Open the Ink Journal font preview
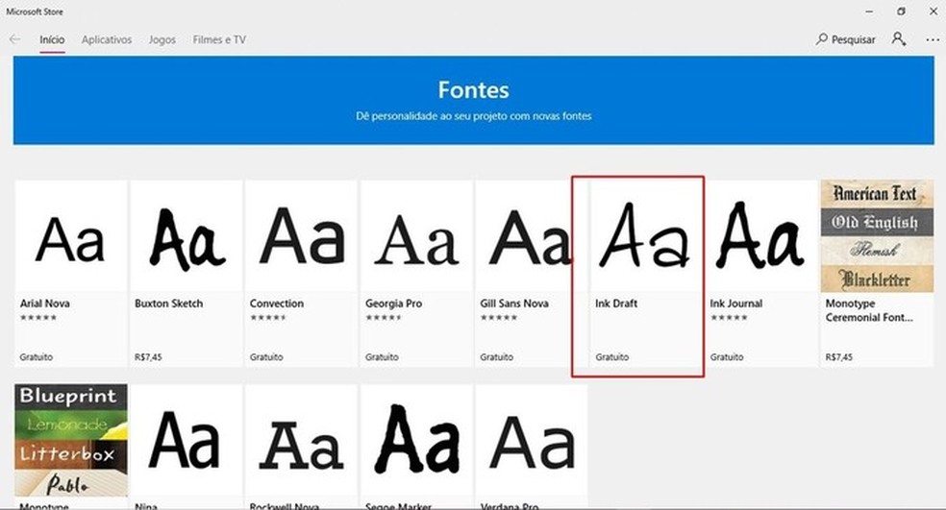Viewport: 946px width, 510px height. 761,235
